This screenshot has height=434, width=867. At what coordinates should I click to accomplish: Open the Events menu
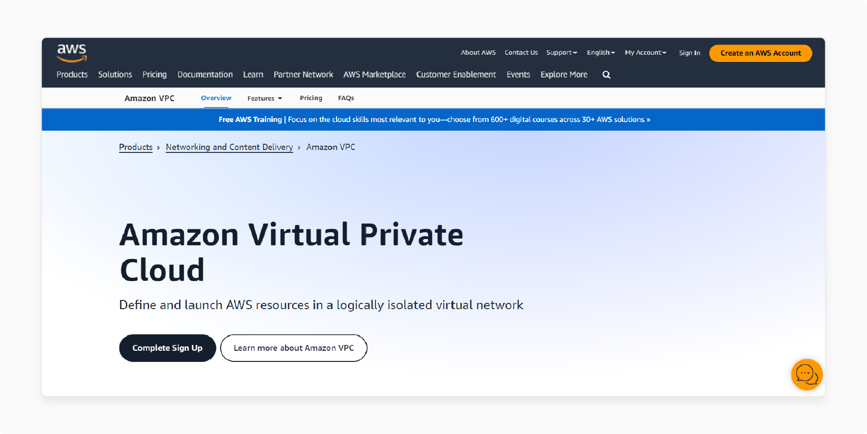click(x=518, y=75)
